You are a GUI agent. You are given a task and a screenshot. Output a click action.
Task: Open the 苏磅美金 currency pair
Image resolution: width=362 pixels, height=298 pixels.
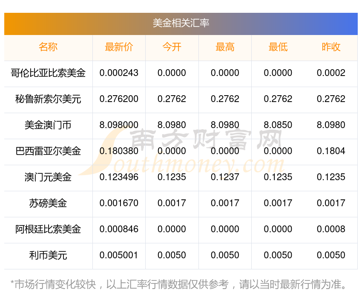point(48,203)
